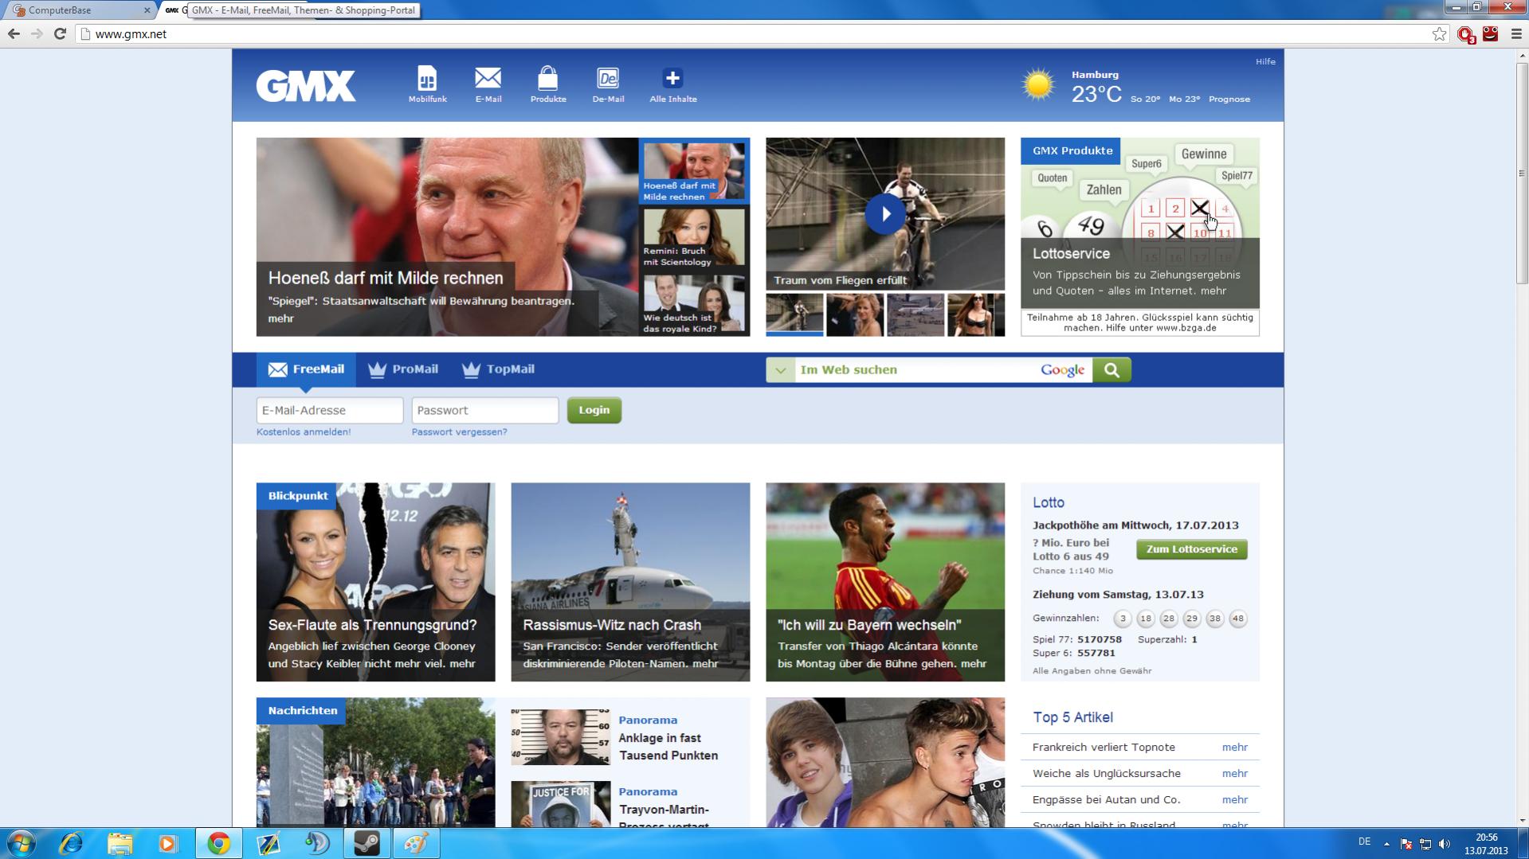Select the bikini woman video thumbnail
Viewport: 1529px width, 859px height.
[x=975, y=314]
